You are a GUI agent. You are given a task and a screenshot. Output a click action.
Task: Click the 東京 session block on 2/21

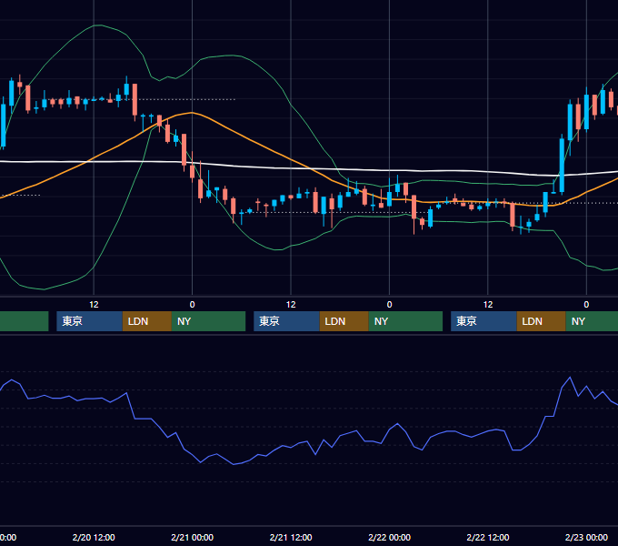pos(286,321)
